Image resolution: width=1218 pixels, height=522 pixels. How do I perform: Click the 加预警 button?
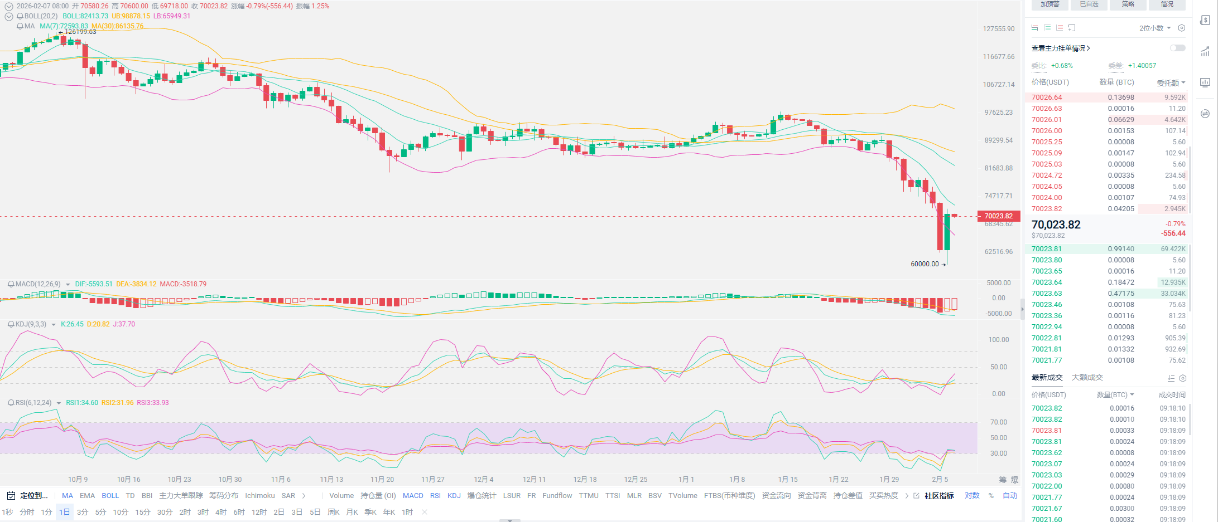1049,4
